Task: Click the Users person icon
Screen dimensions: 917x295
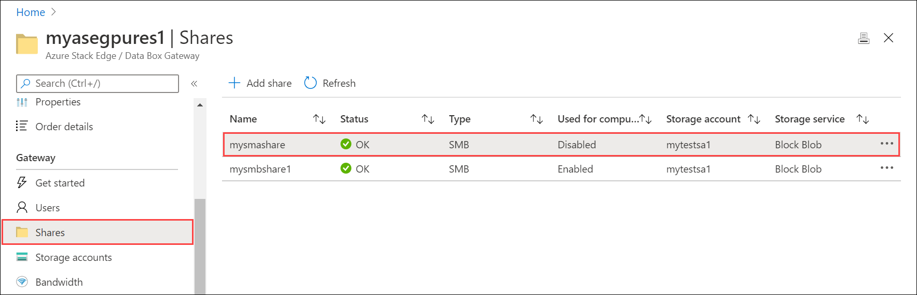Action: (22, 207)
